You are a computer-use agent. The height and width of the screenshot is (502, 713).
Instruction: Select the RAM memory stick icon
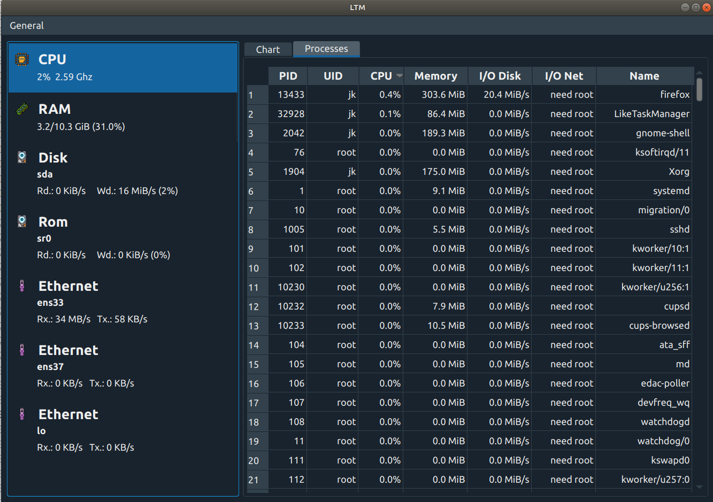pyautogui.click(x=22, y=109)
